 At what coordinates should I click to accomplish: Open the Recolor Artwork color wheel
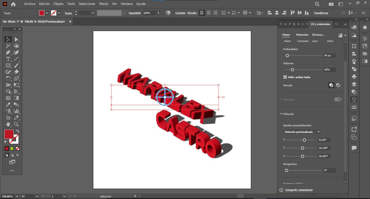(x=168, y=13)
